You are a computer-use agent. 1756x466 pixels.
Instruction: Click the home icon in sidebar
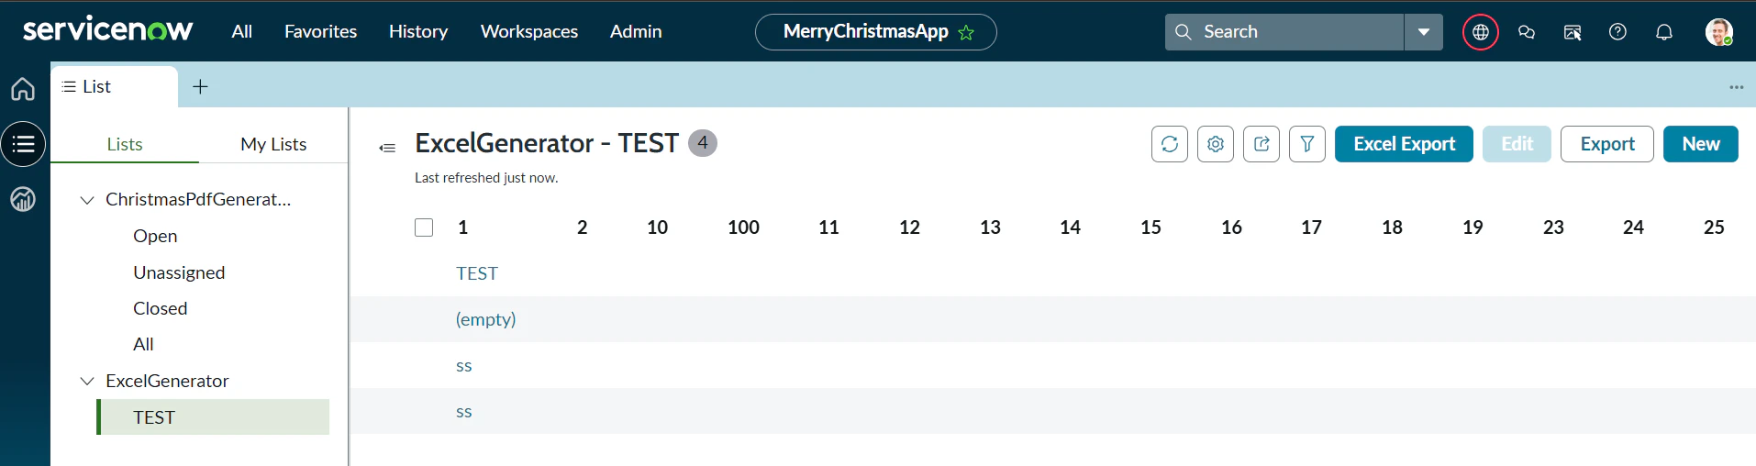point(23,89)
